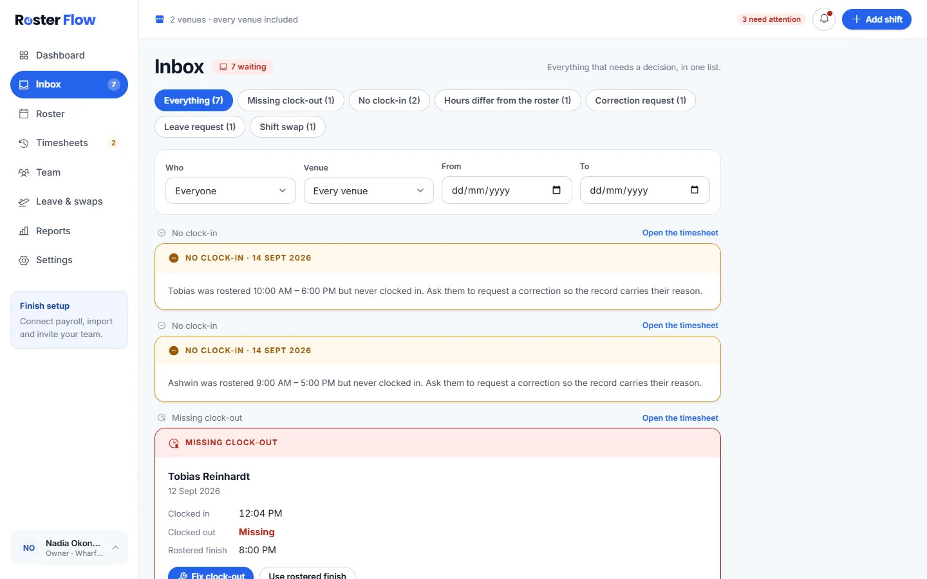Viewport: 927px width, 579px height.
Task: Click the Settings gear icon
Action: point(24,260)
